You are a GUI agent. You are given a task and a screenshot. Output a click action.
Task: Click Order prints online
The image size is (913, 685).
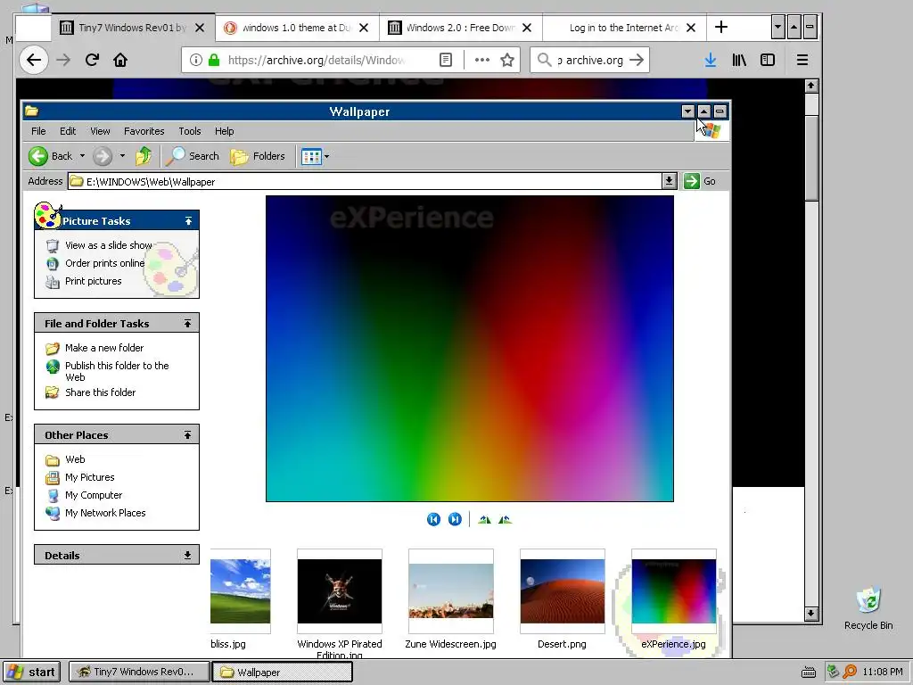pos(105,263)
